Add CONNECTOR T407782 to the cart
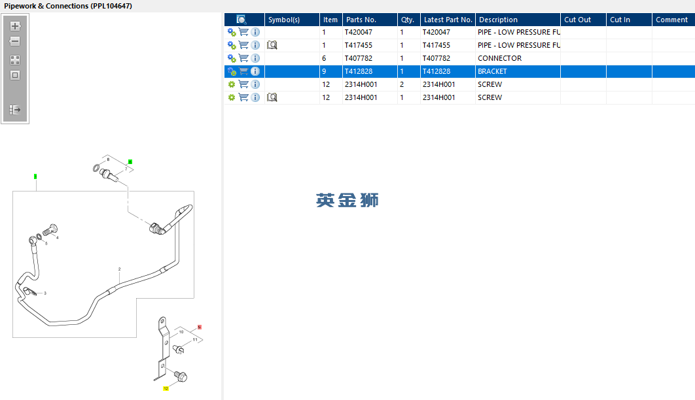This screenshot has height=400, width=695. point(243,58)
